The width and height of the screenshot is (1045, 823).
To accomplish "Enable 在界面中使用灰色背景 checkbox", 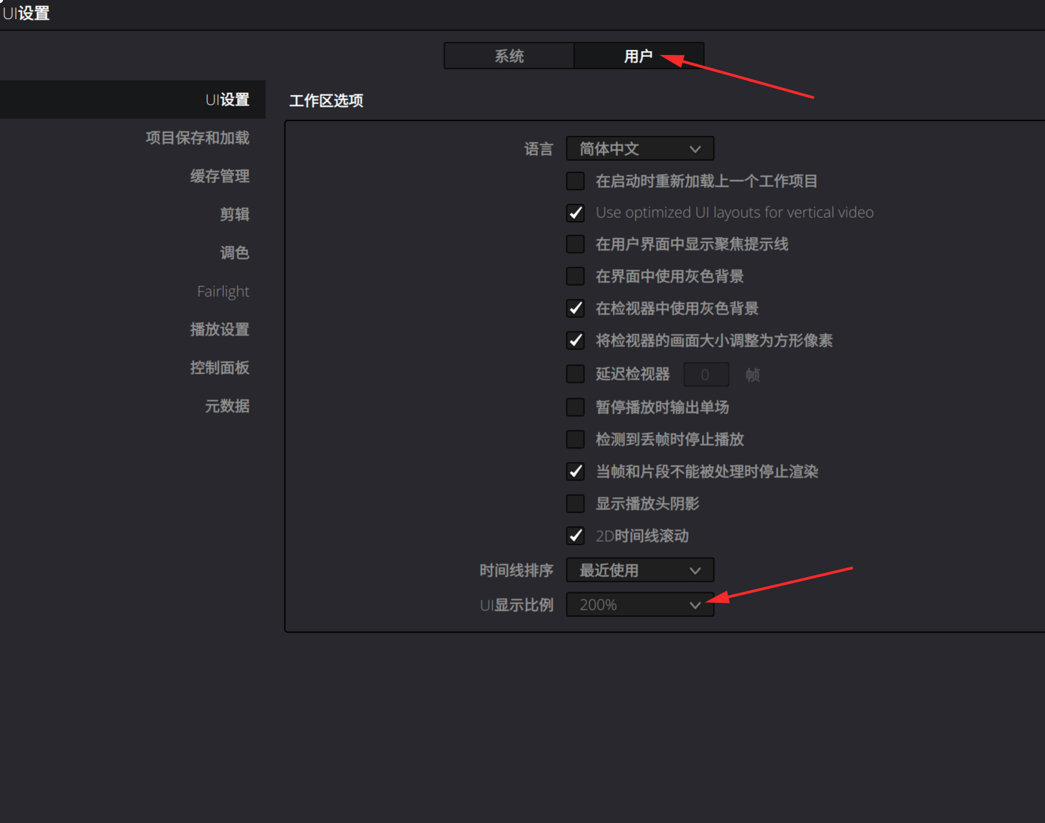I will pyautogui.click(x=576, y=276).
